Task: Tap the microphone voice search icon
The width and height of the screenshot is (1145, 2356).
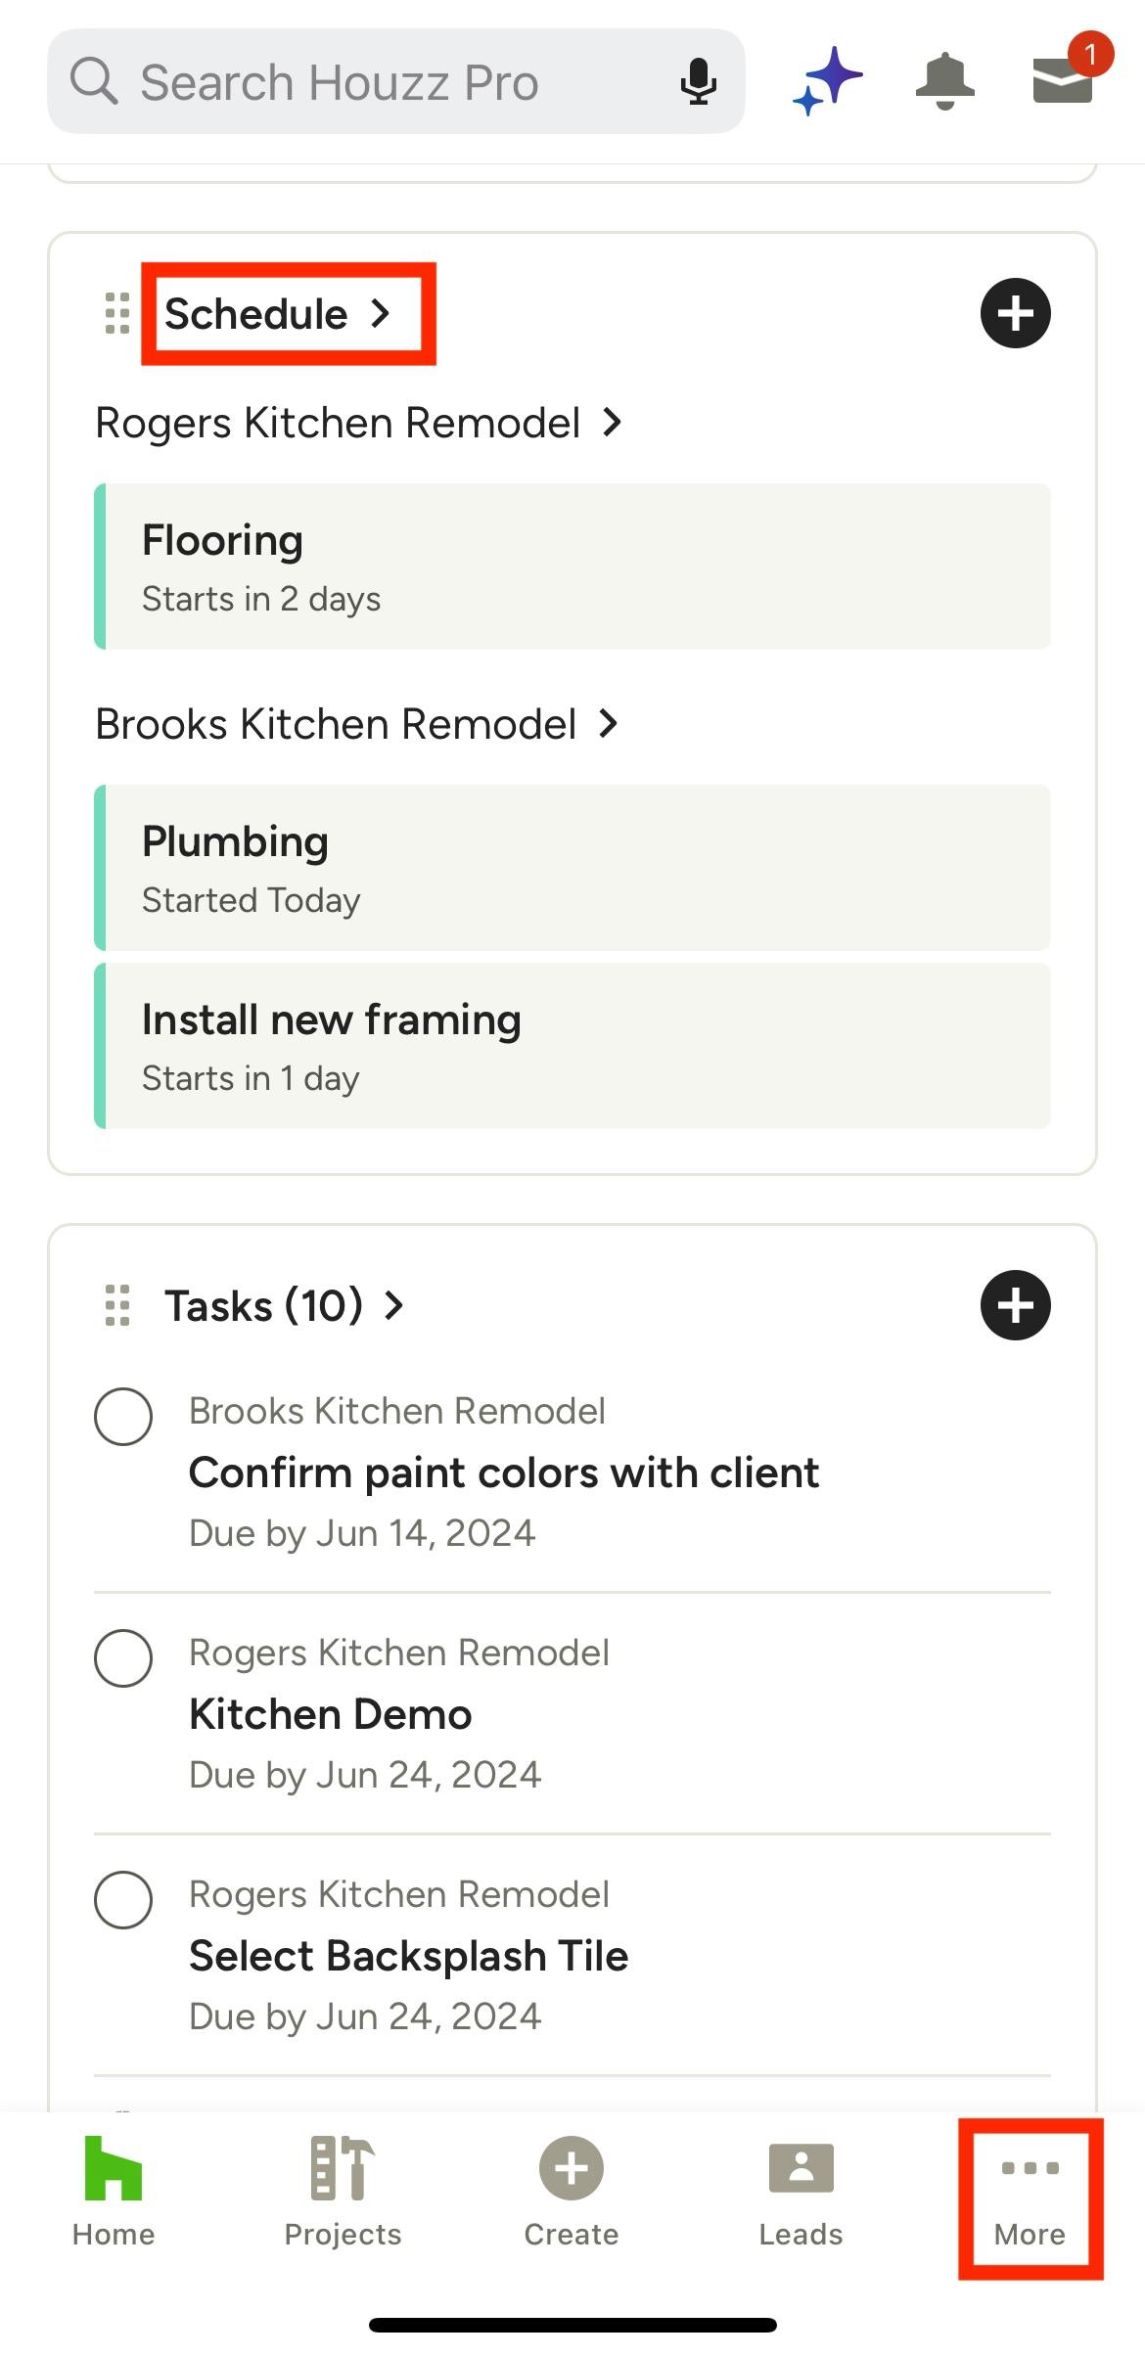Action: click(698, 81)
